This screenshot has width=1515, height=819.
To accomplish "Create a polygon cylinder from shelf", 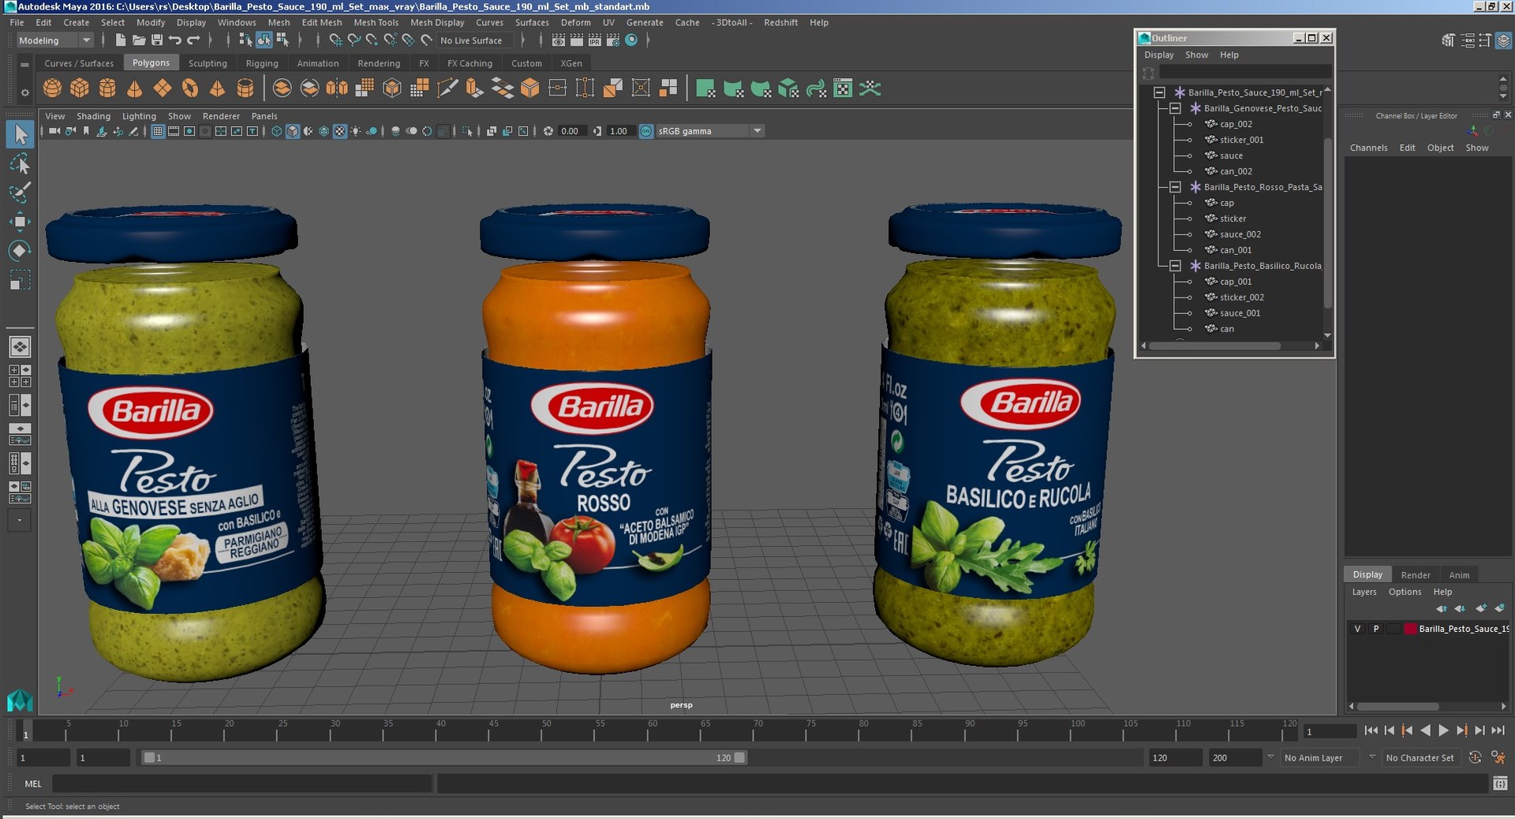I will click(x=107, y=88).
